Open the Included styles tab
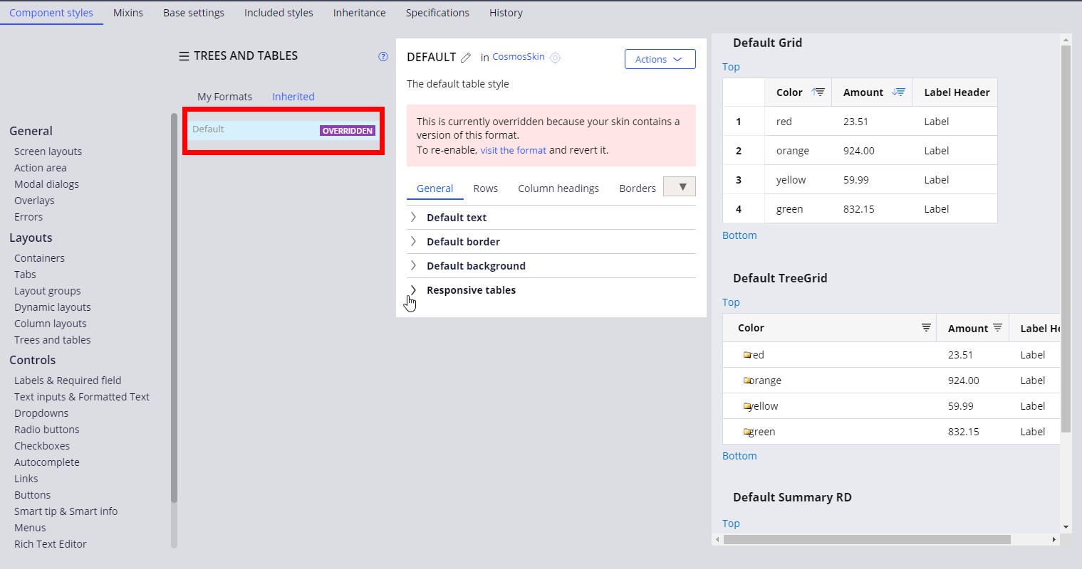 [279, 13]
